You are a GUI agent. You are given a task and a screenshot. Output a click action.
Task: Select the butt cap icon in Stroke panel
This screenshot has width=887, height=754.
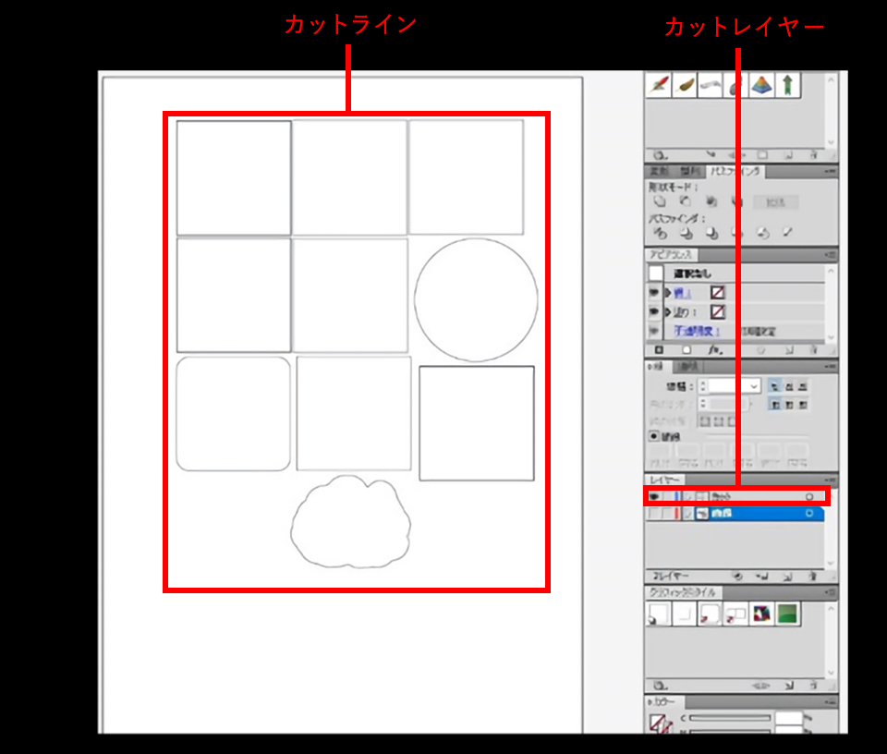[x=774, y=387]
